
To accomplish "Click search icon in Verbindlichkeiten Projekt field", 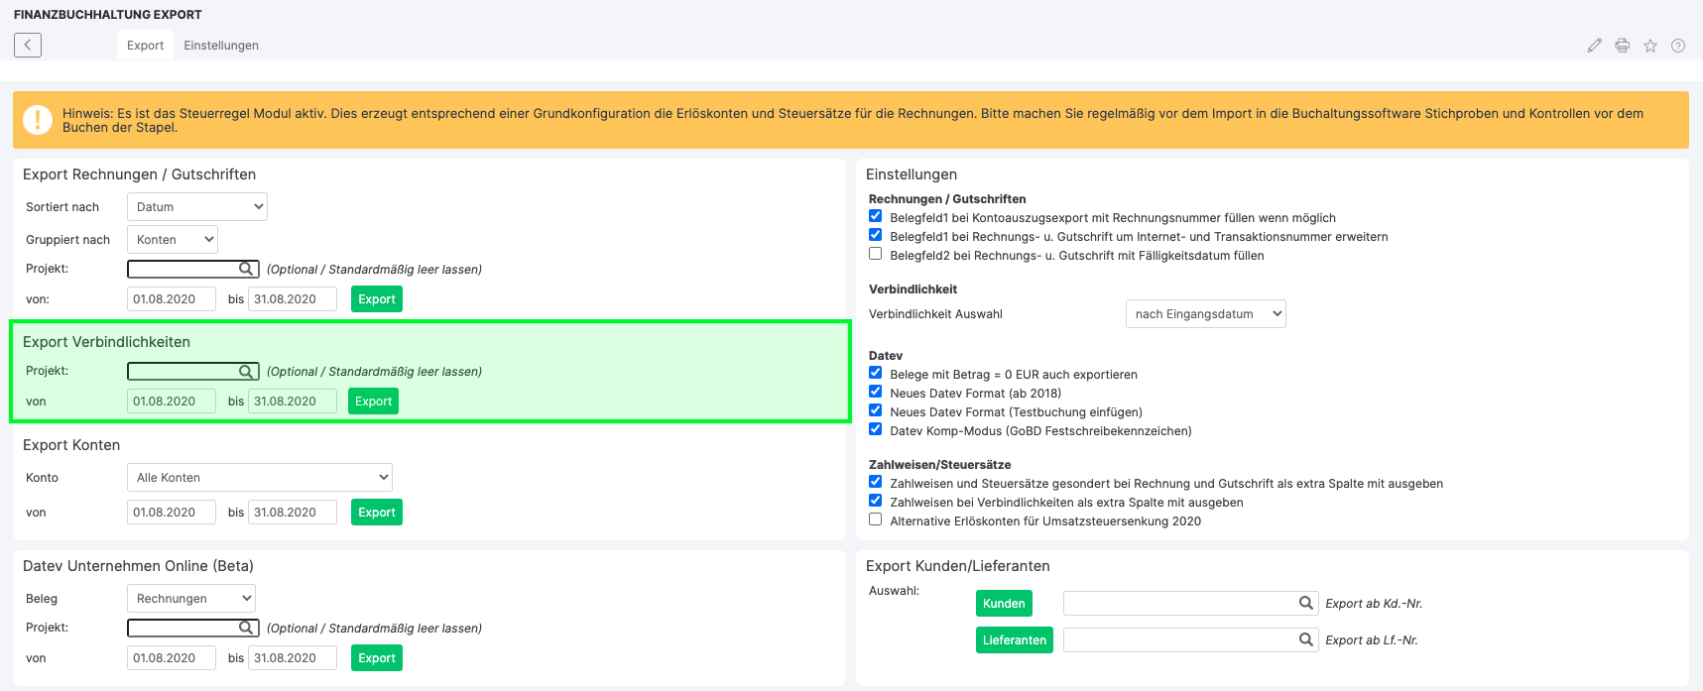I will (x=246, y=371).
